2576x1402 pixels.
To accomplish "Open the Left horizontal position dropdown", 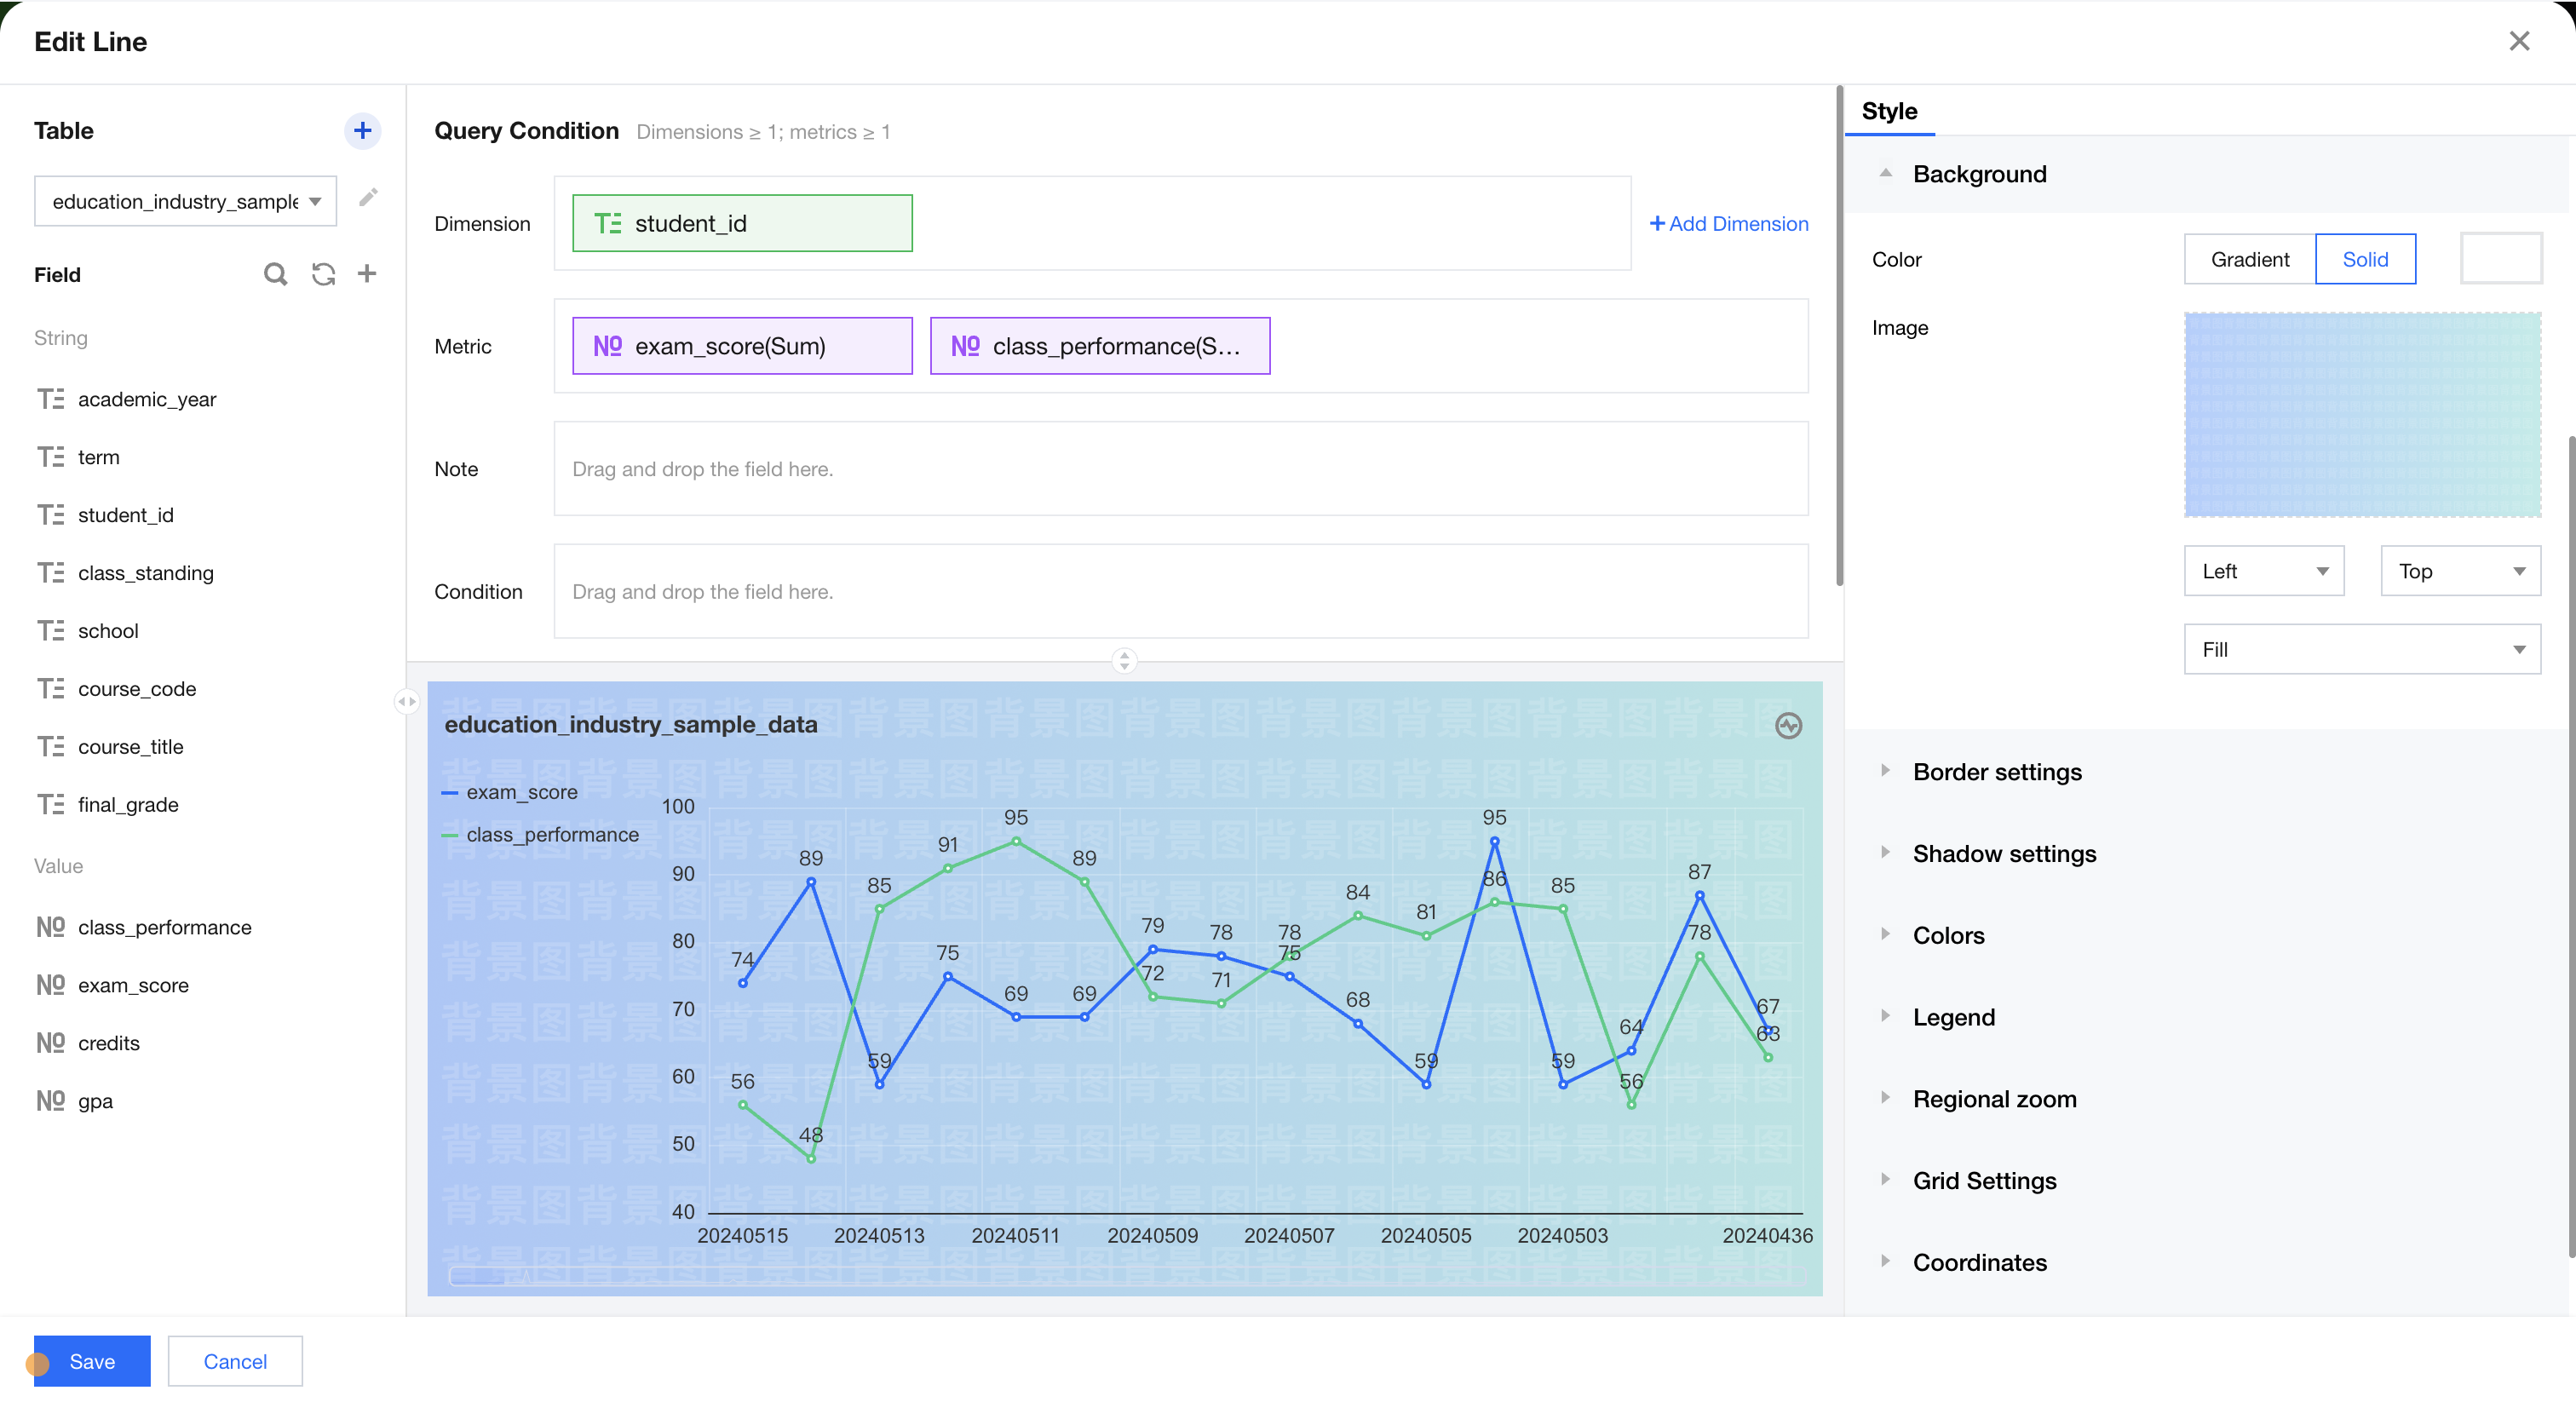I will tap(2264, 571).
